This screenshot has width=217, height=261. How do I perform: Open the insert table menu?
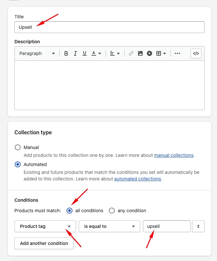pyautogui.click(x=161, y=53)
